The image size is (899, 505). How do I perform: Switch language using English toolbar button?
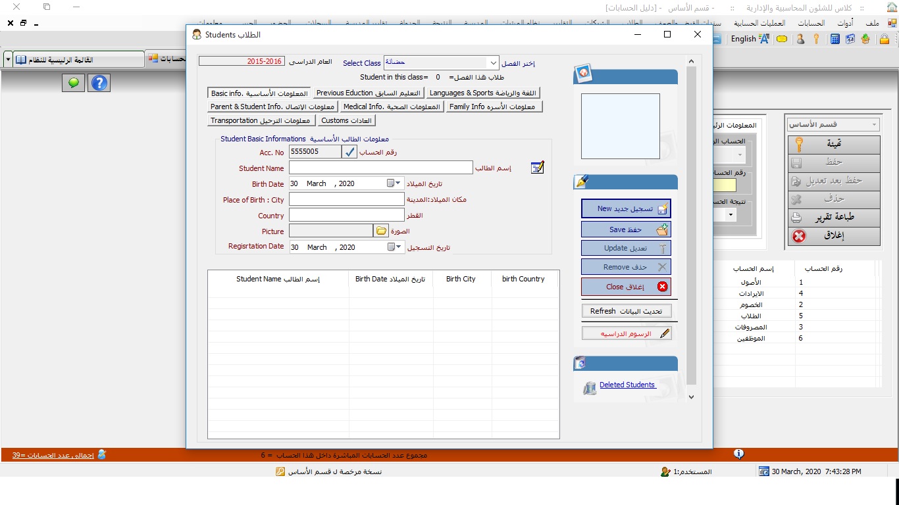point(750,39)
